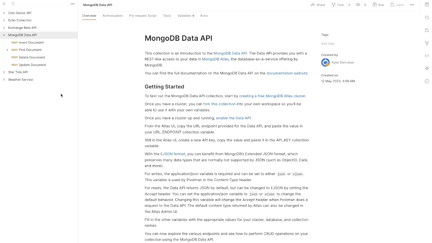Open the documentation website link
432x243 pixels.
coord(287,73)
